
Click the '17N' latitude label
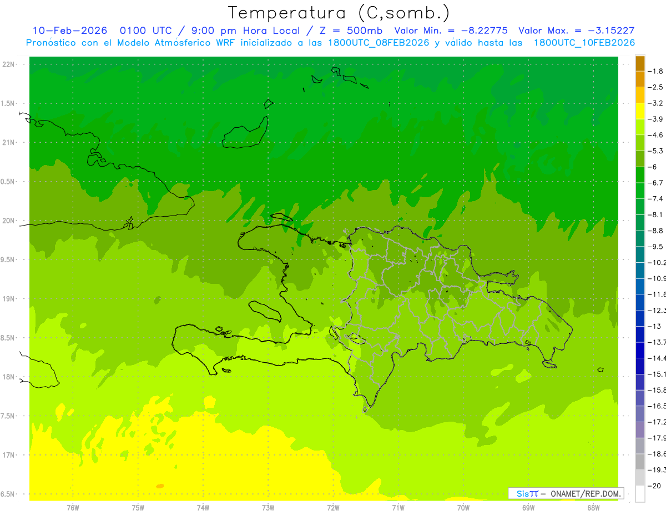point(9,455)
